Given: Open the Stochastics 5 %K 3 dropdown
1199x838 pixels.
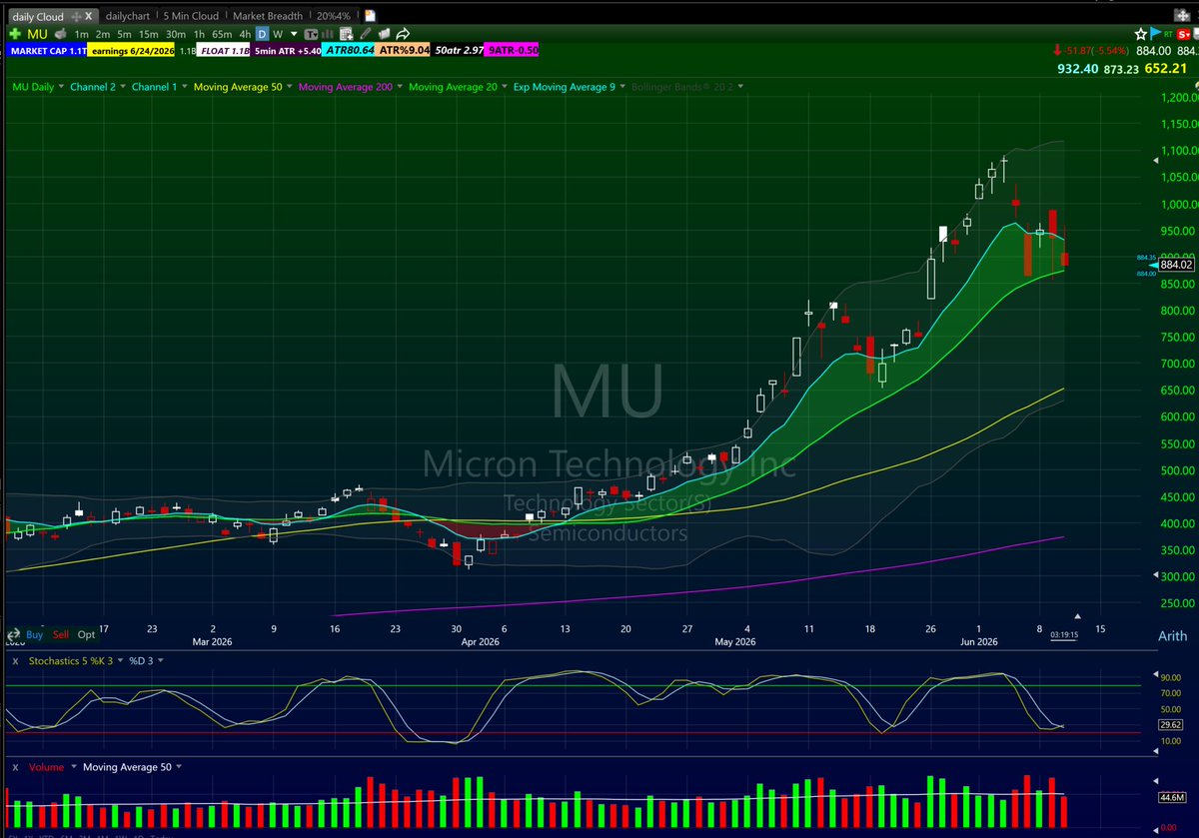Looking at the screenshot, I should (119, 660).
